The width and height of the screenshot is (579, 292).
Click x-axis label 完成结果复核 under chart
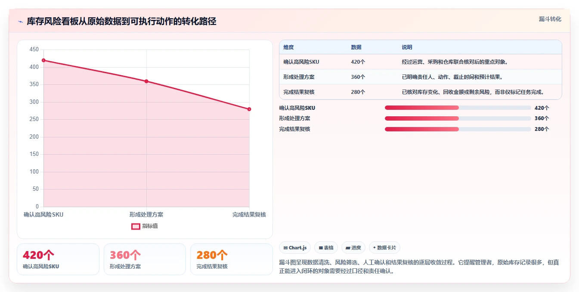tap(249, 214)
